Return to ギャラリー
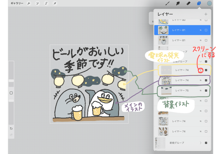The height and width of the screenshot is (154, 221). pos(17,3)
